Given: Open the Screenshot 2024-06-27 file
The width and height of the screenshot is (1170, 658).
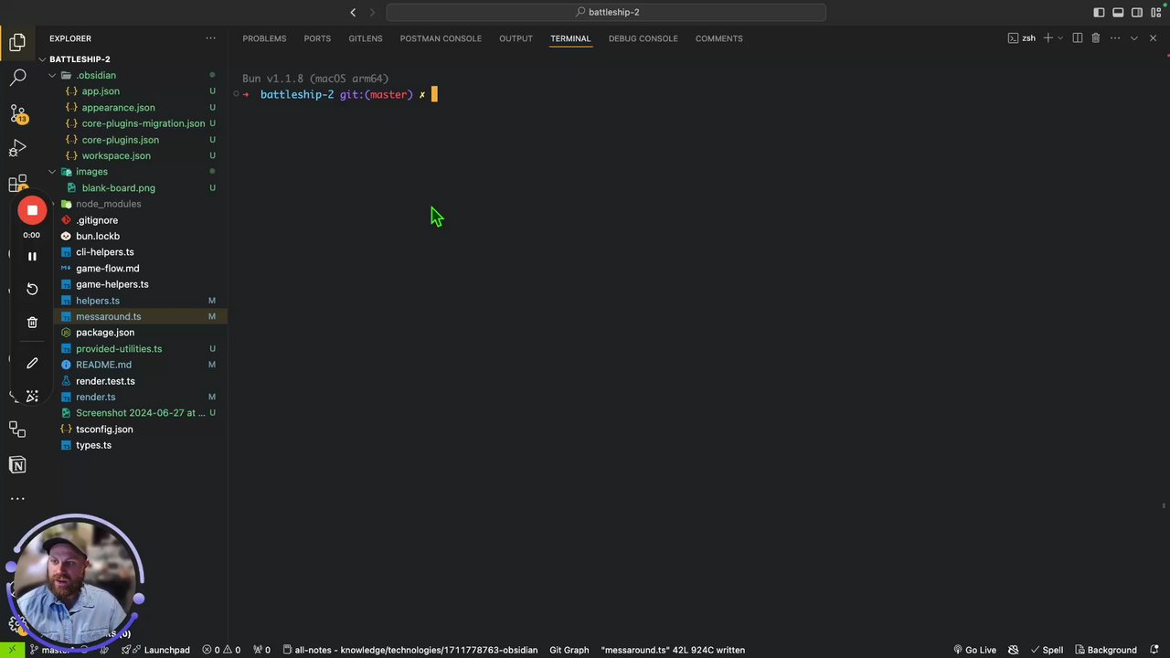Looking at the screenshot, I should (x=141, y=413).
